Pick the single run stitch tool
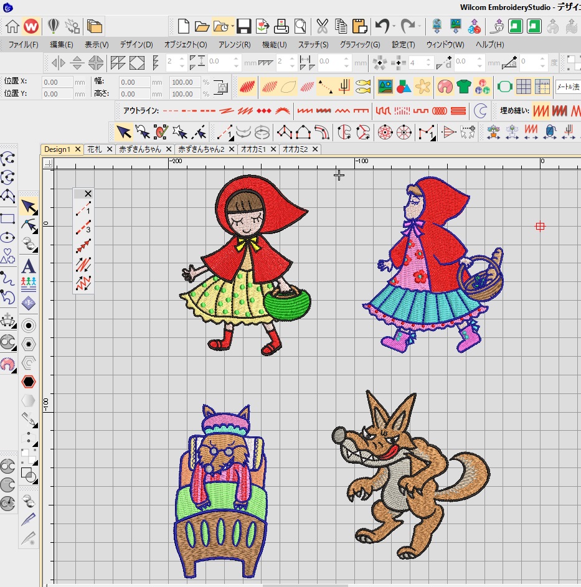 pos(83,209)
